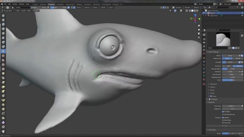Click the pan hand viewport icon
Viewport: 244px width, 137px height.
click(199, 30)
